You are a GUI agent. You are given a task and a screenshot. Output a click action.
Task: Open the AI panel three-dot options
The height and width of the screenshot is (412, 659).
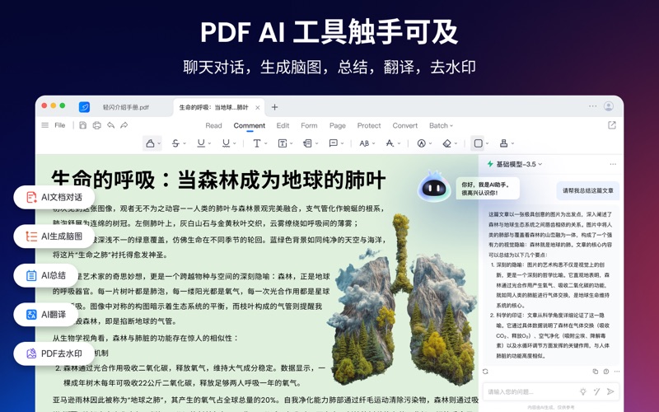613,164
